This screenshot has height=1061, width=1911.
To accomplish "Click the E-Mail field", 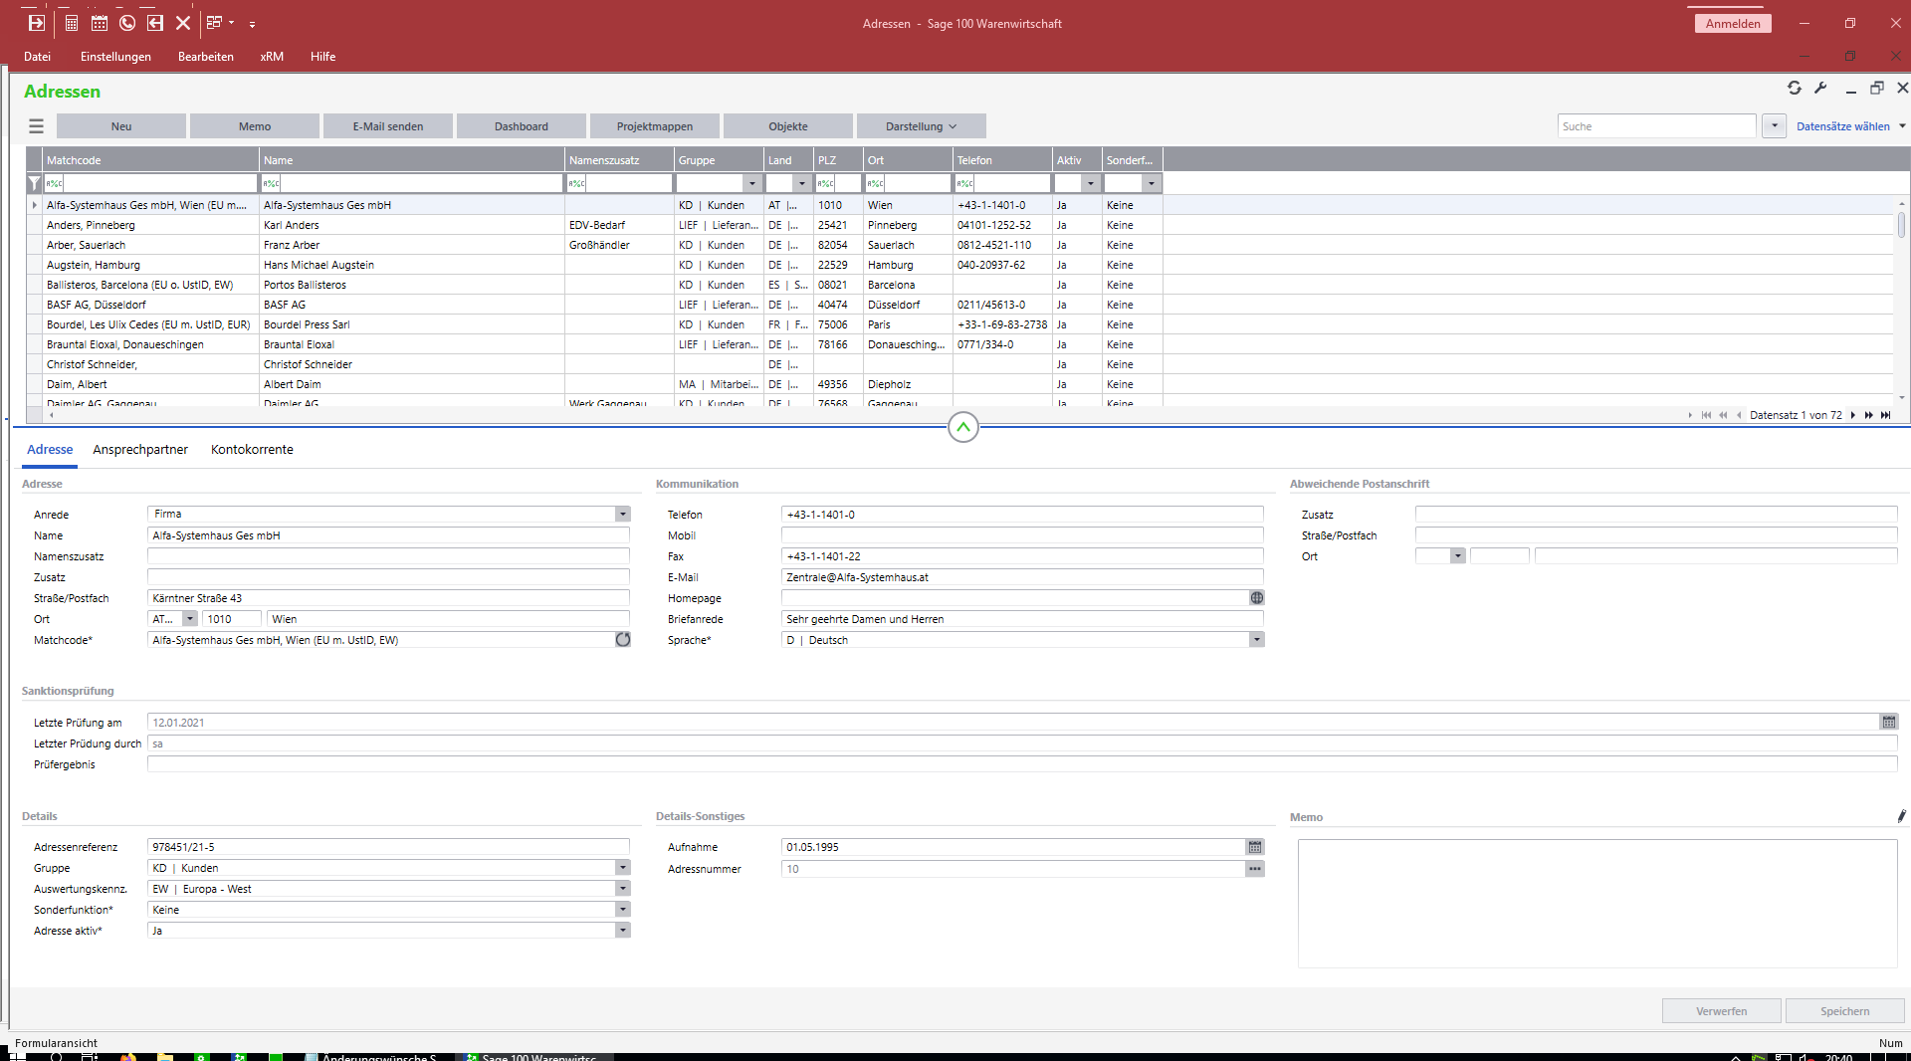I will point(1022,577).
